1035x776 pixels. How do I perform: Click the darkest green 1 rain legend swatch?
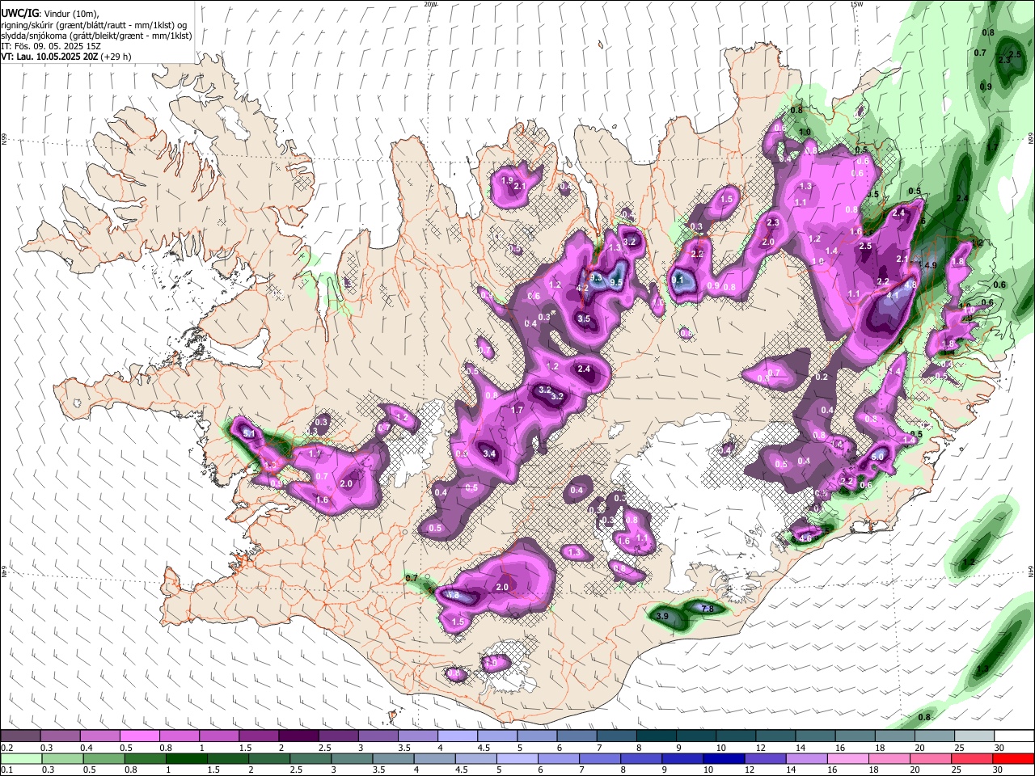(x=186, y=758)
